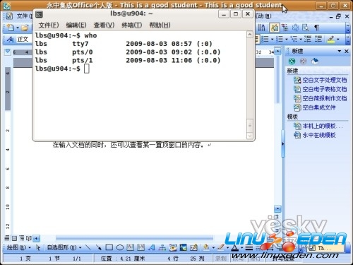Close the 新建 task panel
The image size is (353, 265).
(347, 51)
